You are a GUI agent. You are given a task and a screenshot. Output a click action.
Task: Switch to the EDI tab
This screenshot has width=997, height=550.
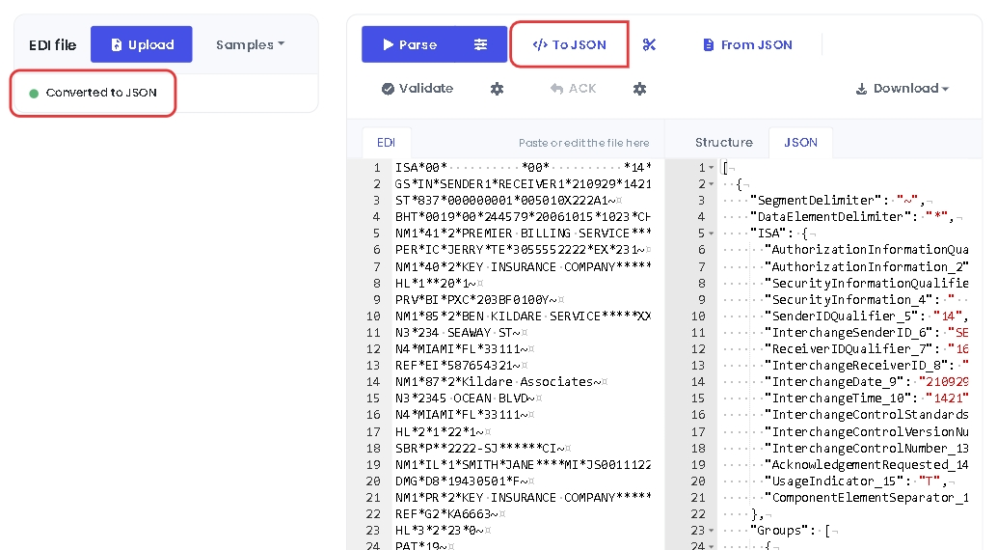386,143
